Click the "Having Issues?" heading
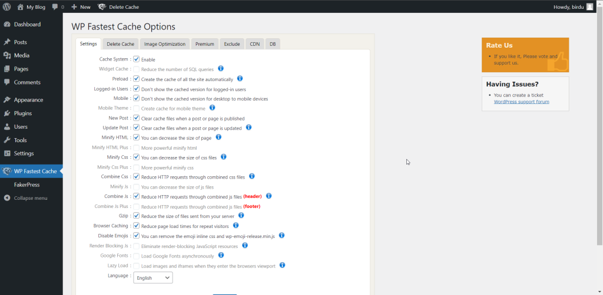The width and height of the screenshot is (603, 295). (x=512, y=84)
